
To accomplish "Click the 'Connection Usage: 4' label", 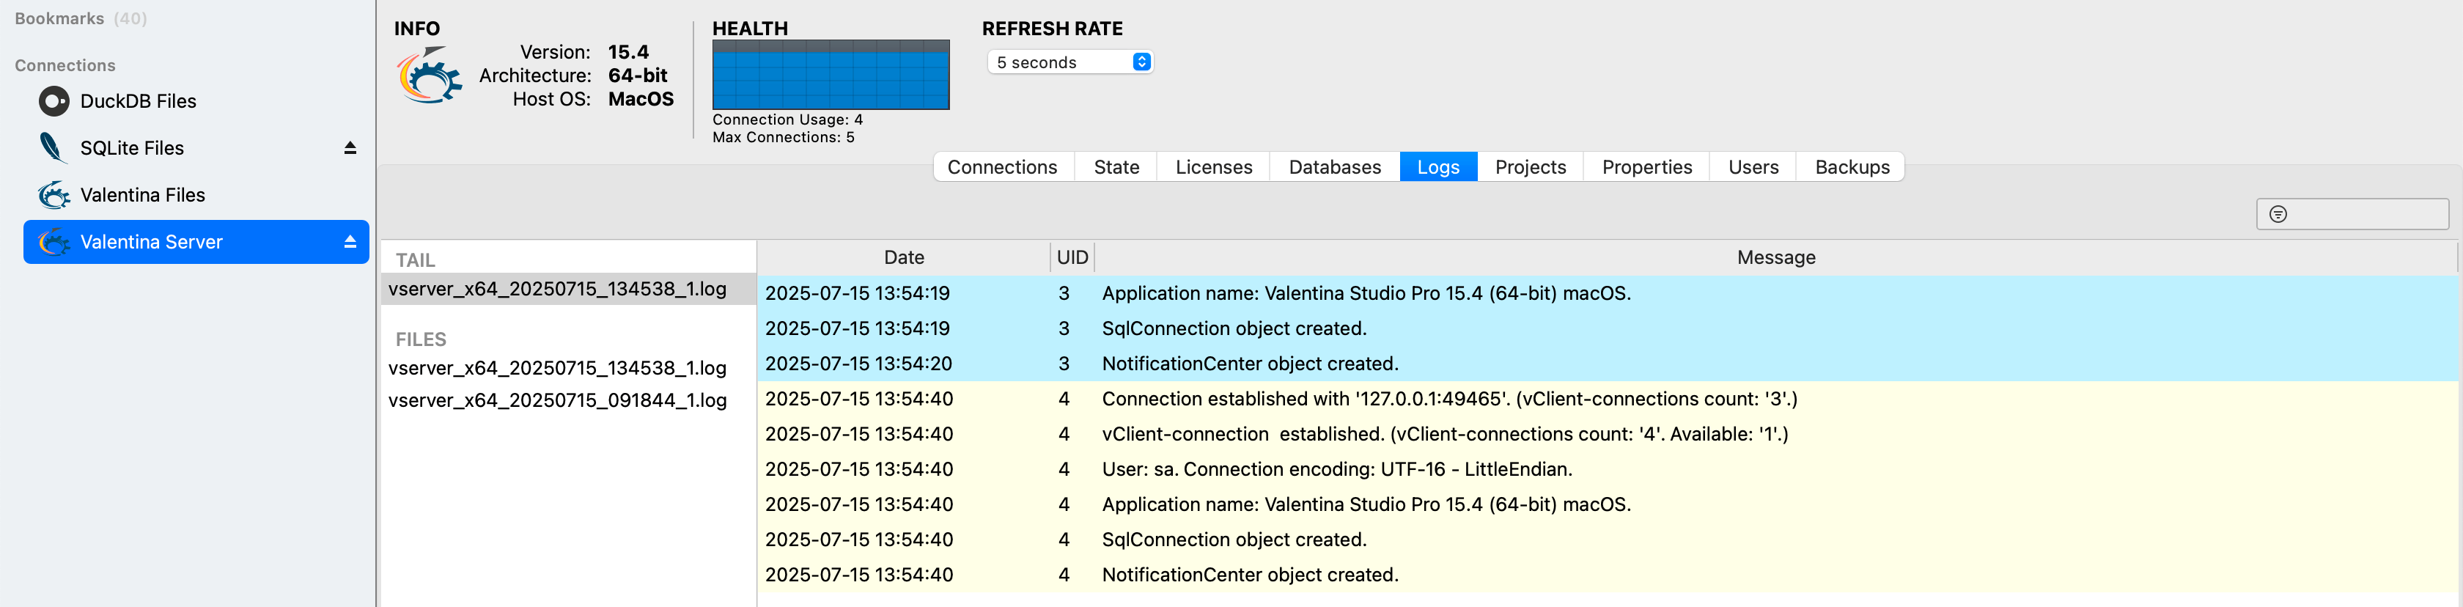I will coord(787,119).
